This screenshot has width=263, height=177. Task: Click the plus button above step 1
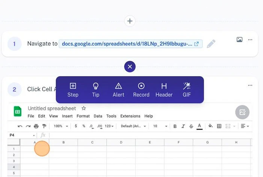pos(130,21)
